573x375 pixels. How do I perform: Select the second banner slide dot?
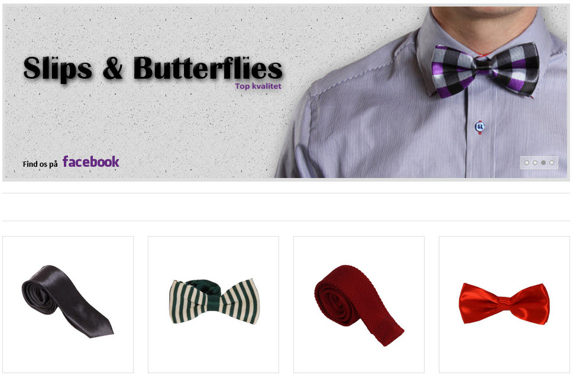[x=535, y=163]
